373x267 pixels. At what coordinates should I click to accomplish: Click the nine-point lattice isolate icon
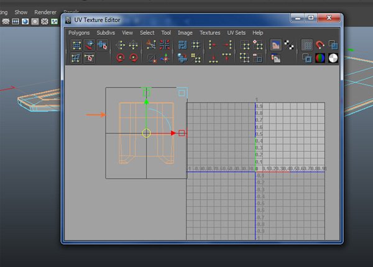pos(244,58)
